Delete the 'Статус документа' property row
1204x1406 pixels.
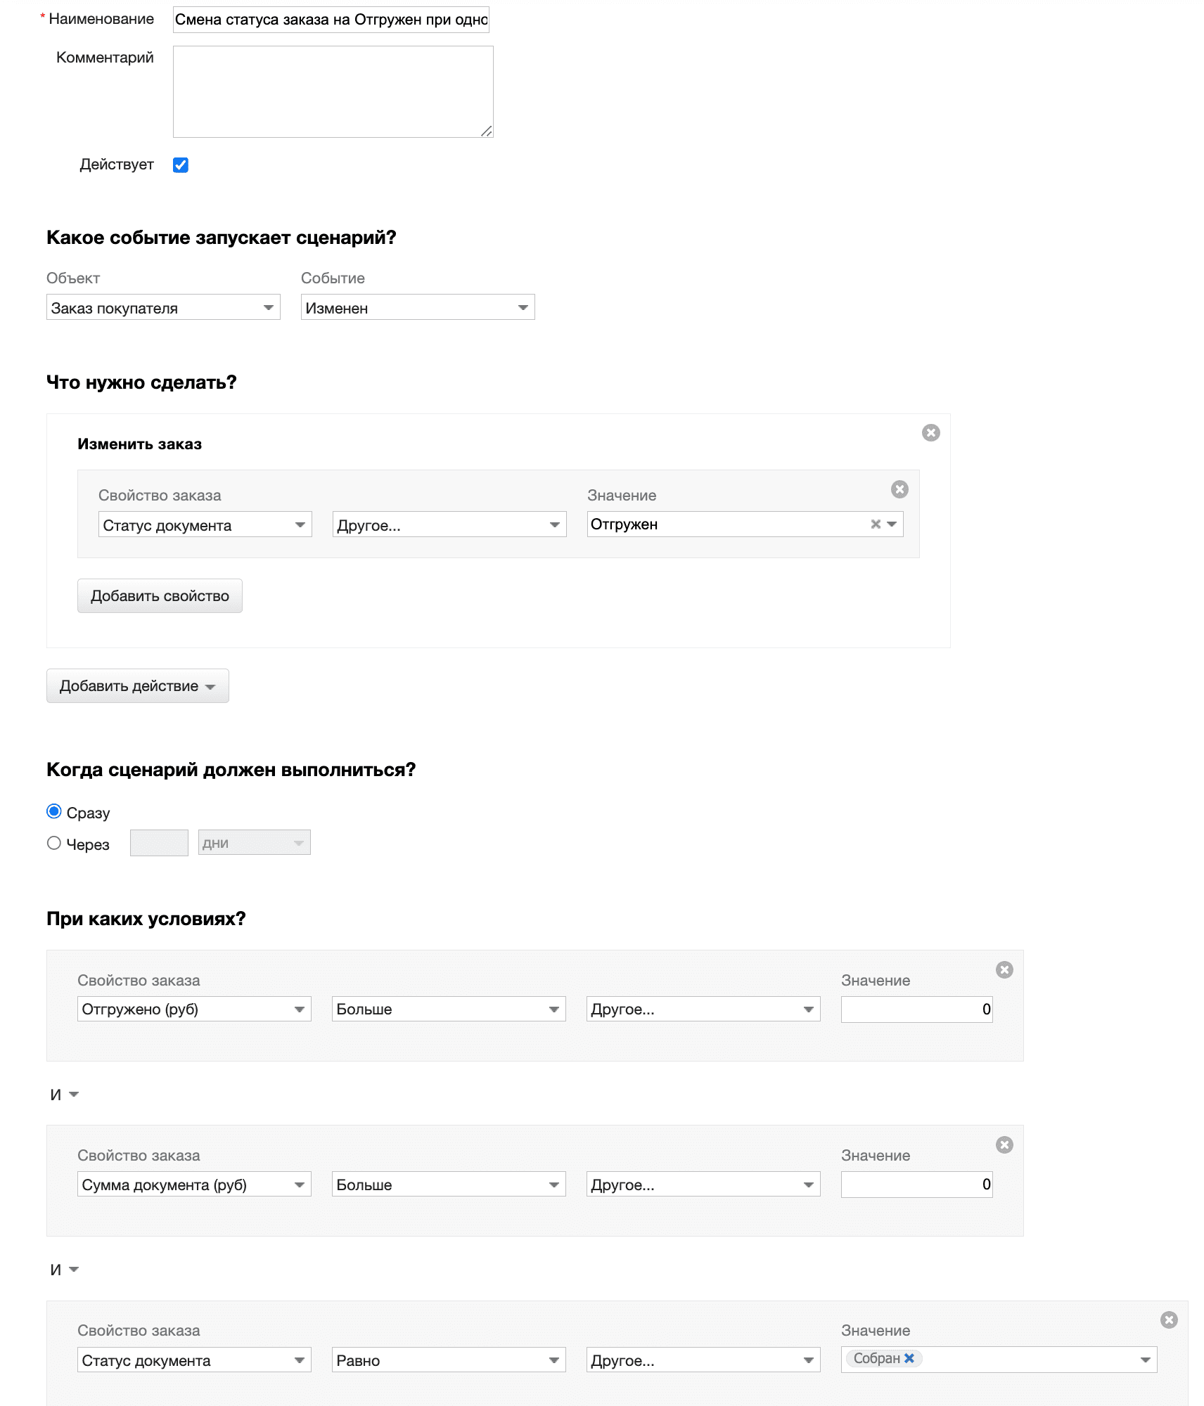click(x=899, y=489)
